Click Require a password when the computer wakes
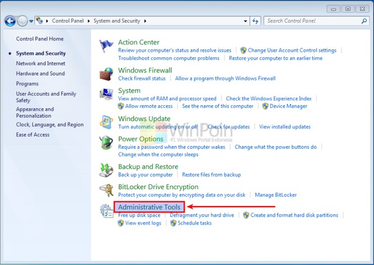This screenshot has width=374, height=265. [172, 147]
